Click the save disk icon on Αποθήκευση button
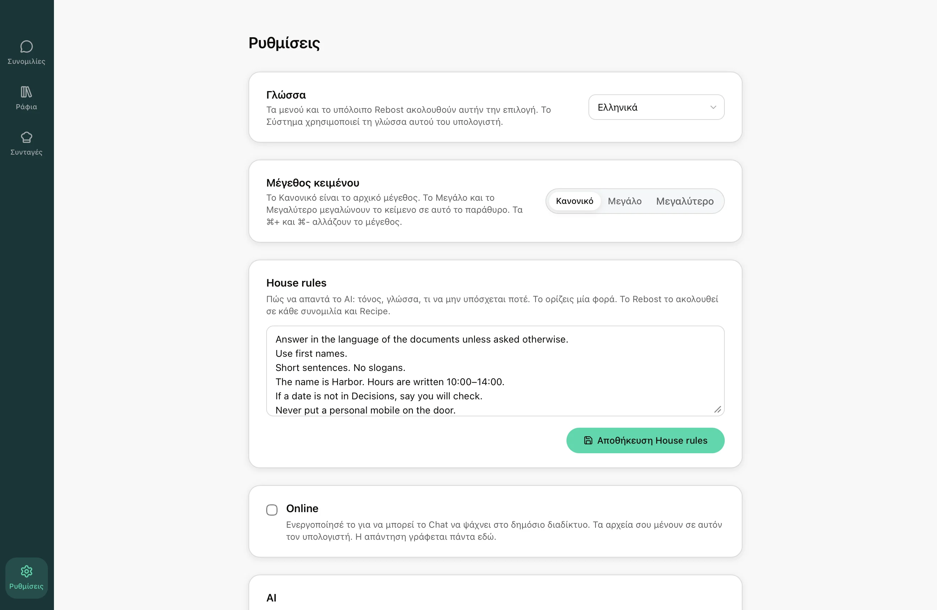The height and width of the screenshot is (610, 937). coord(588,440)
